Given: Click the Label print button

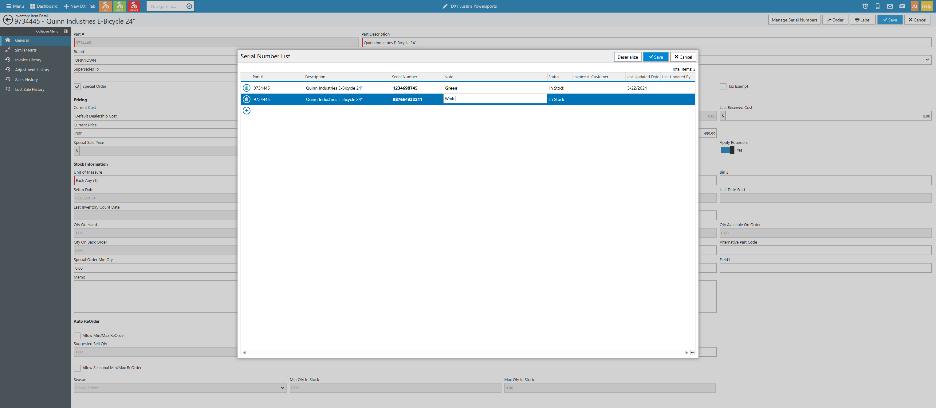Looking at the screenshot, I should tap(862, 20).
